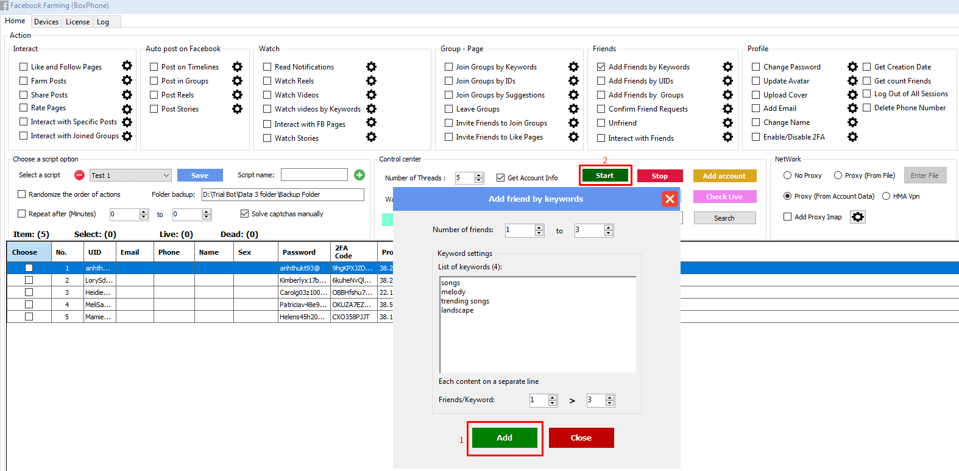Open settings gear for Leave Groups
959x471 pixels.
(573, 108)
